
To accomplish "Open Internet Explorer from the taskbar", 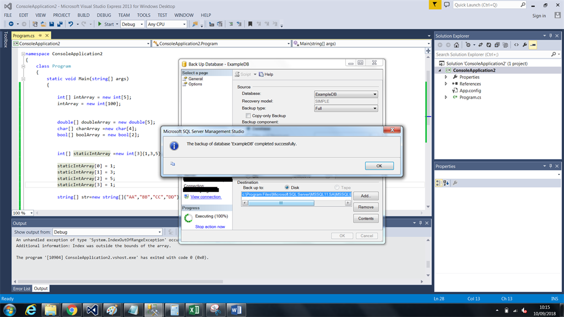I will coord(30,310).
